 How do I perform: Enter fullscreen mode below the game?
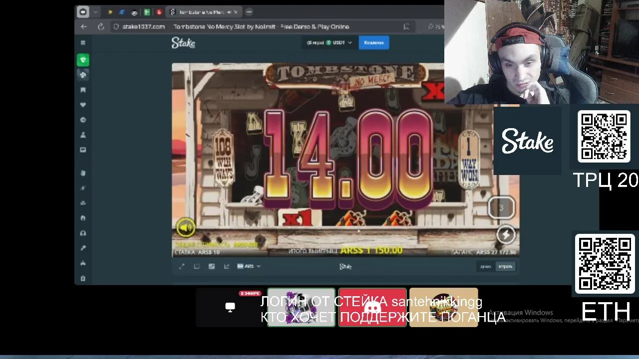coord(182,266)
